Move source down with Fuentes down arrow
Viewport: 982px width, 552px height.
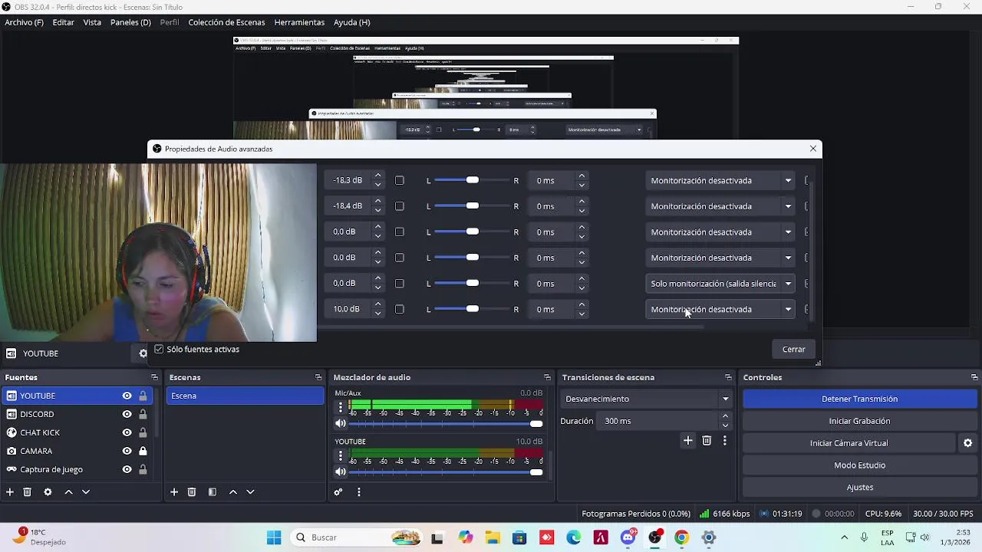(x=86, y=492)
